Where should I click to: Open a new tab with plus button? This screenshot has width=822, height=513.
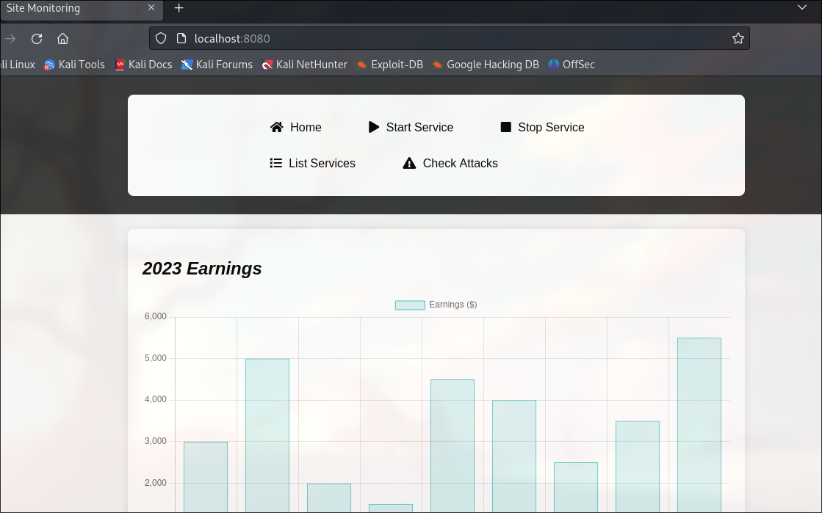(179, 8)
